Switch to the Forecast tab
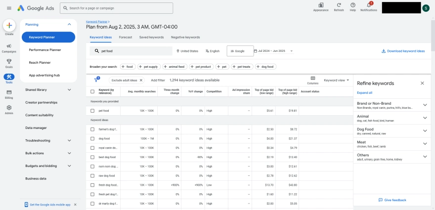 point(126,37)
